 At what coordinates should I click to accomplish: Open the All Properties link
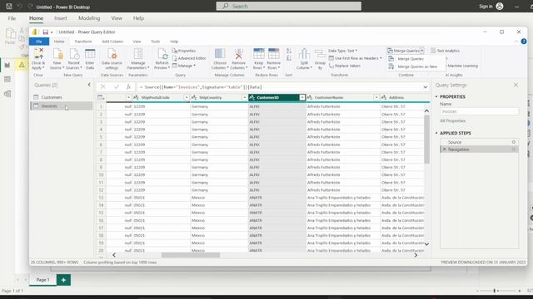(x=452, y=120)
